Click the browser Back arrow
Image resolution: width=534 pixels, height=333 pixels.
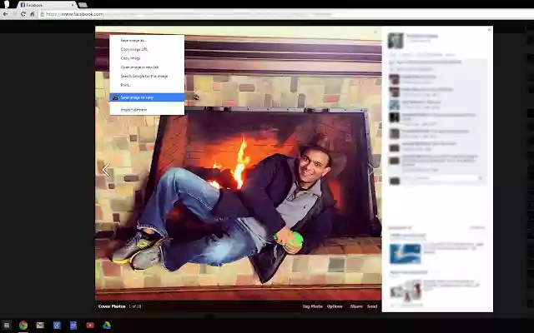[x=6, y=14]
